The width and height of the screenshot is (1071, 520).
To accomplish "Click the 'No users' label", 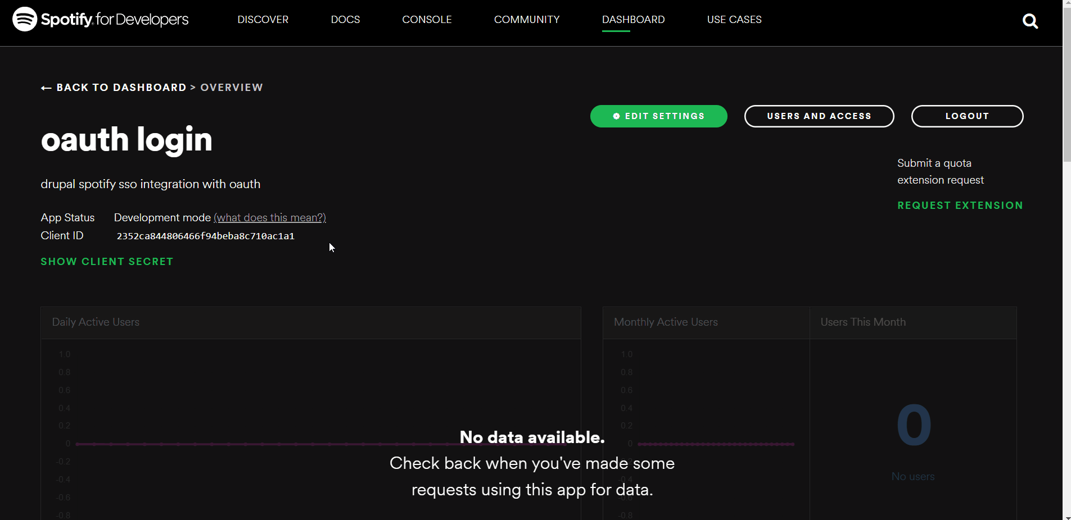I will [x=913, y=477].
